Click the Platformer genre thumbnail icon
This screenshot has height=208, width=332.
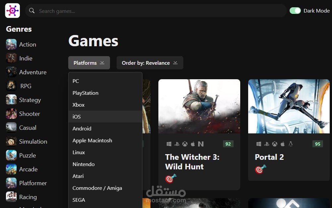(x=11, y=183)
